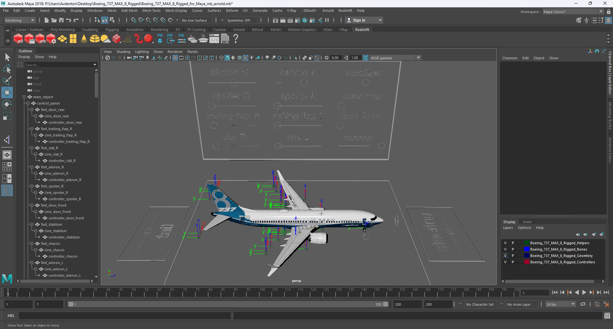Open the sRGB gamma view transform dropdown
This screenshot has height=329, width=613.
tap(395, 58)
